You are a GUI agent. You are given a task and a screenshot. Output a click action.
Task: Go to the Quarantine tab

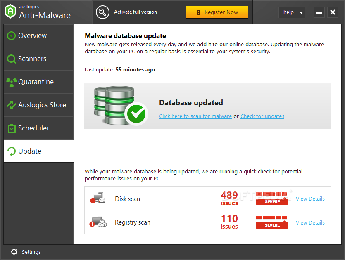tap(39, 82)
